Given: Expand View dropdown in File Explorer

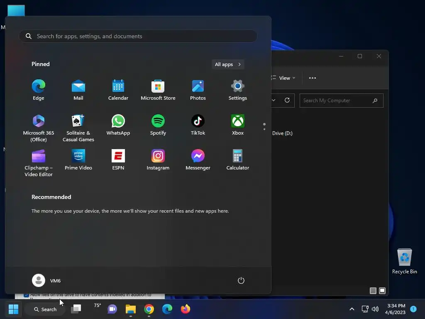Looking at the screenshot, I should tap(284, 78).
